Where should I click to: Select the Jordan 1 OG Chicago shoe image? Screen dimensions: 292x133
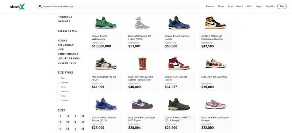(179, 63)
